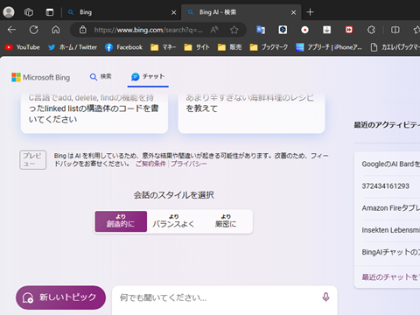
Task: Expand the サイト bookmarks folder
Action: (x=197, y=47)
